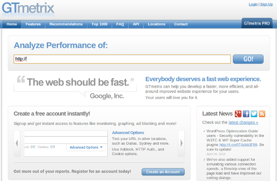The height and width of the screenshot is (181, 277).
Task: Expand the Advanced Options dropdown
Action: click(x=87, y=147)
